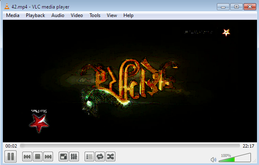Screen dimensions: 259x165
Task: Show extended settings equalizer panel
Action: click(x=74, y=156)
